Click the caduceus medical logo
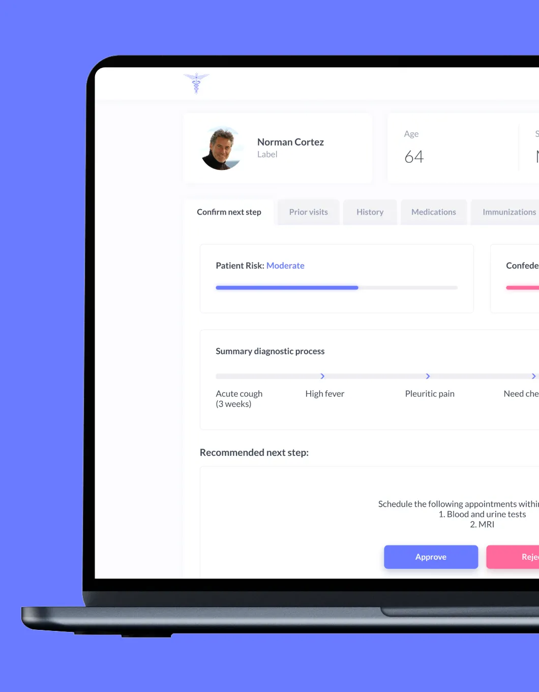This screenshot has height=692, width=539. coord(196,83)
